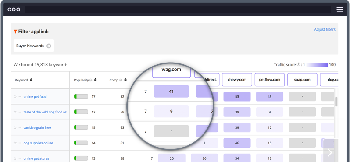This screenshot has height=162, width=350.
Task: Star the dog supplies online keyword
Action: [15, 143]
